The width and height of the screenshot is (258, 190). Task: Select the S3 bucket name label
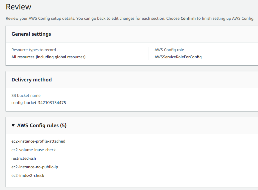coord(25,95)
